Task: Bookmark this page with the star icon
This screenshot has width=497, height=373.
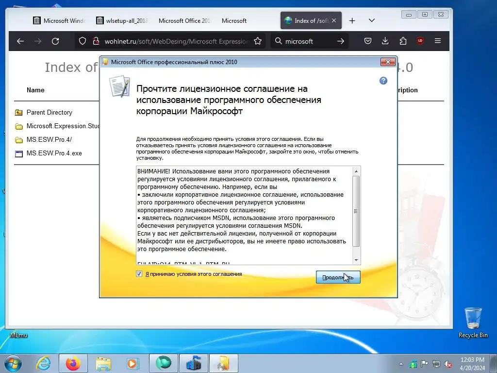Action: pyautogui.click(x=258, y=41)
